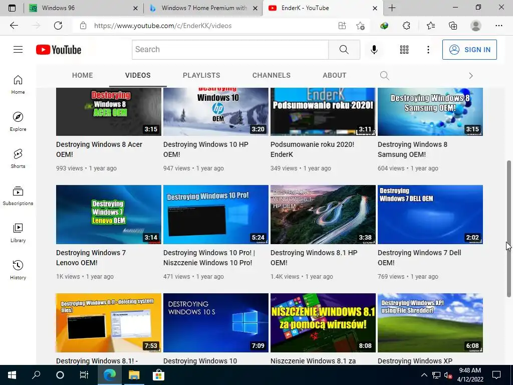Screen dimensions: 513x385
Task: Open the browser profile avatar
Action: pyautogui.click(x=476, y=26)
